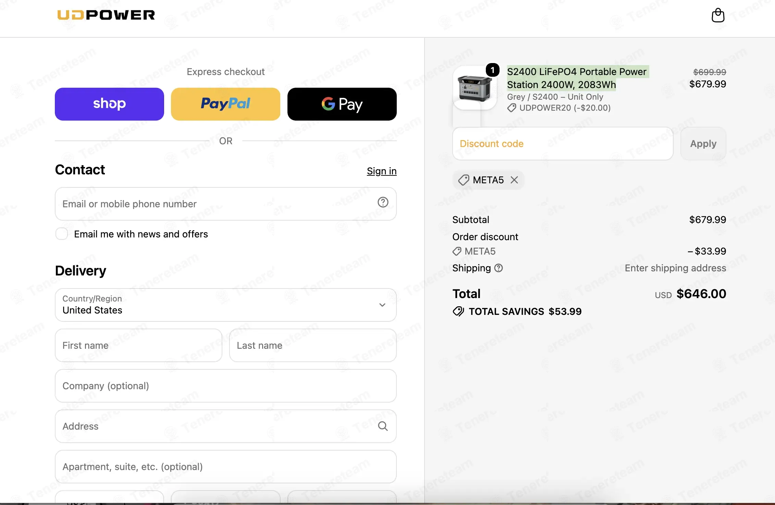Focus the Apartment, suite field
Screen dimensions: 775x505
226,467
